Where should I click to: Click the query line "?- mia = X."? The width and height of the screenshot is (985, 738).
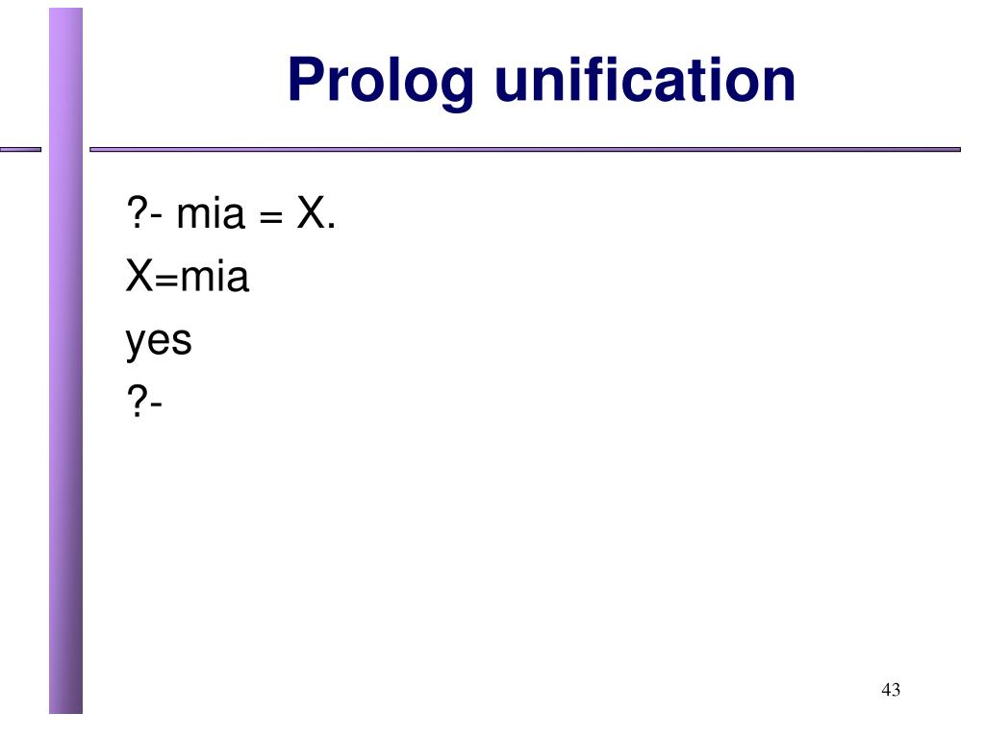coord(231,212)
